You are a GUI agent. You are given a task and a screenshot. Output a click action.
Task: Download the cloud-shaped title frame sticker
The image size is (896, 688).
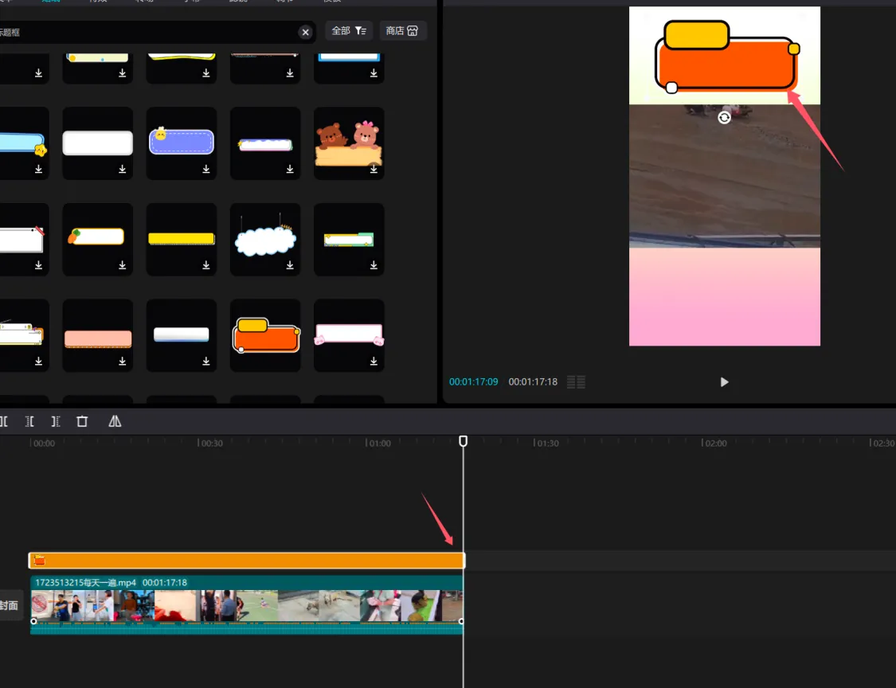tap(290, 265)
